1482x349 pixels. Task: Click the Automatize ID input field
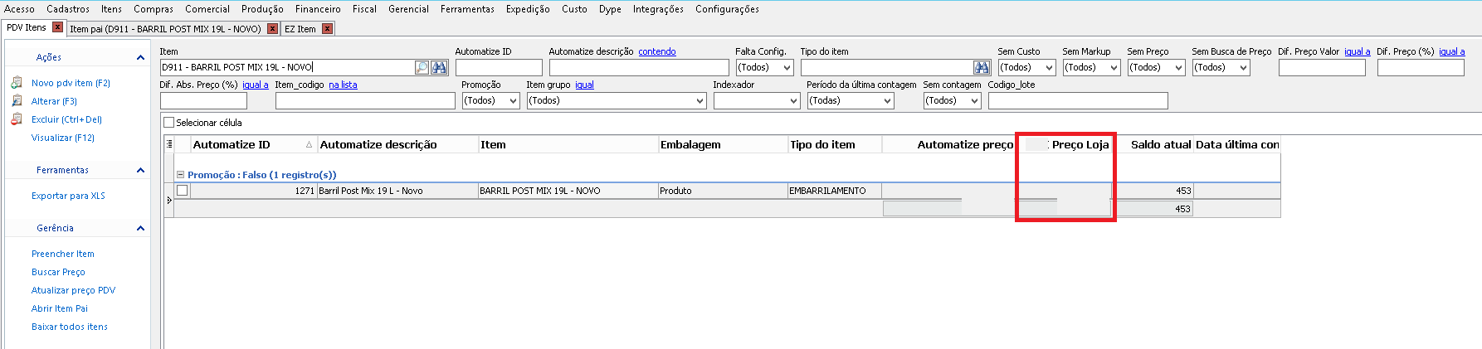click(499, 67)
